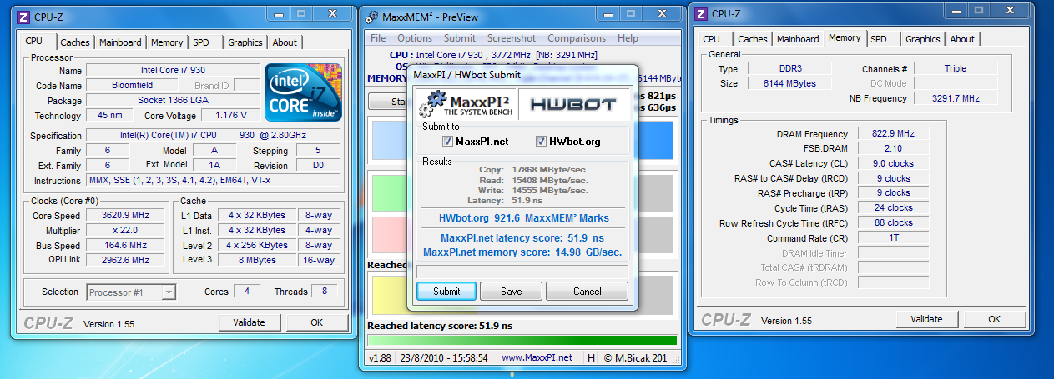The image size is (1054, 379).
Task: Open the Processor #1 selection dropdown
Action: (131, 292)
